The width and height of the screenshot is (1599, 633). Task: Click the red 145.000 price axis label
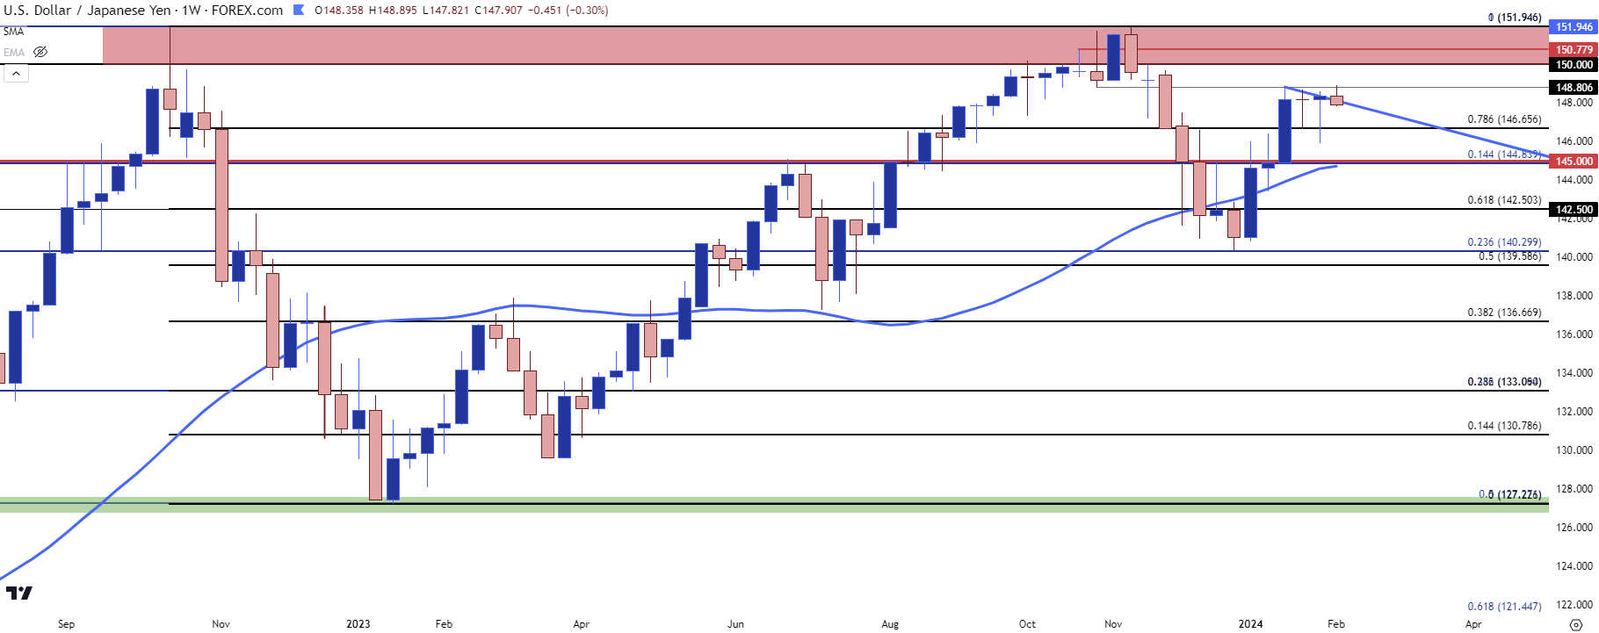point(1574,162)
